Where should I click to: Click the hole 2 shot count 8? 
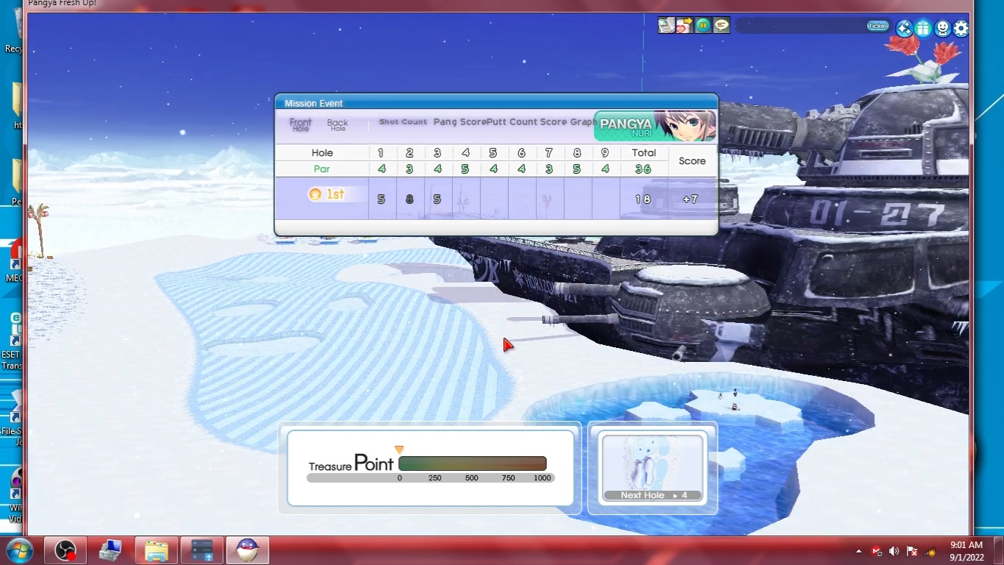409,199
